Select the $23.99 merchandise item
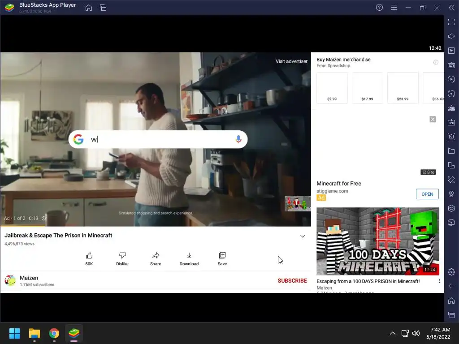 click(403, 88)
